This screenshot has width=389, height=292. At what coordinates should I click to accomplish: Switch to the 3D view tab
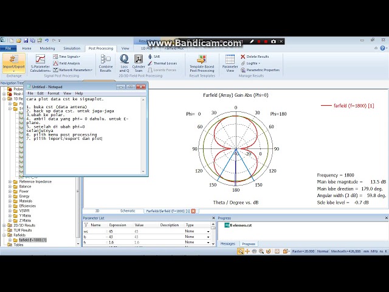97,211
